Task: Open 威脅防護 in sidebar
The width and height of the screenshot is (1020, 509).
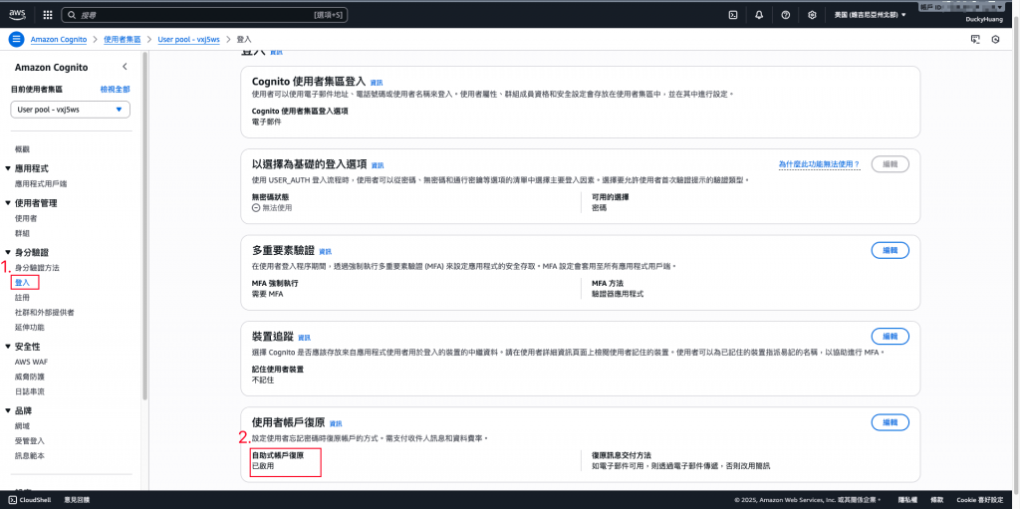Action: pos(29,377)
